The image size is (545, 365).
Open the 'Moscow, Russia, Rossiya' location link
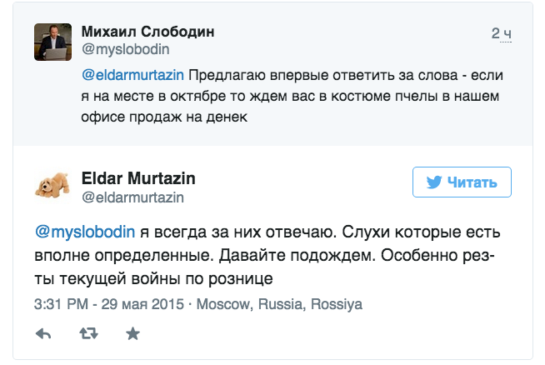pos(279,304)
